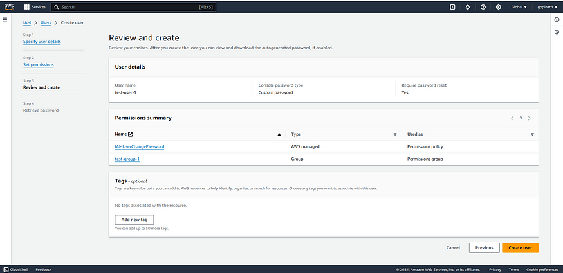Open the Services grid menu
The image size is (563, 273).
(x=35, y=7)
